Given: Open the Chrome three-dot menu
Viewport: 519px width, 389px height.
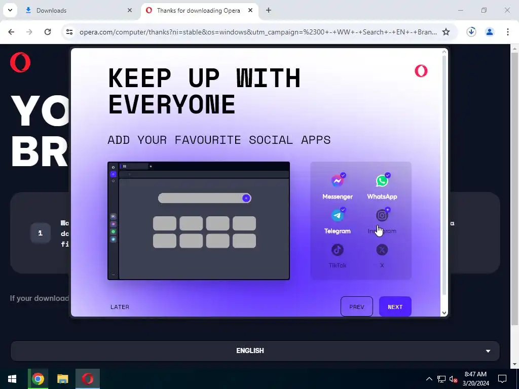Looking at the screenshot, I should 507,32.
